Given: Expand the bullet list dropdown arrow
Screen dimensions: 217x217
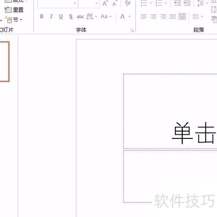Looking at the screenshot, I should [151, 3].
